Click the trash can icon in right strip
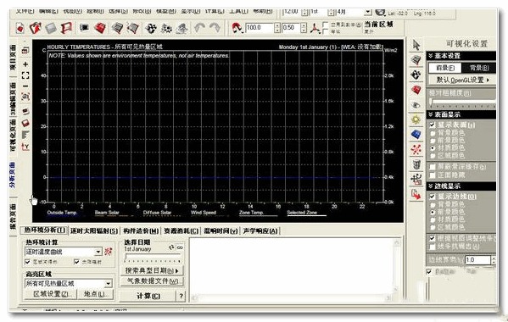The width and height of the screenshot is (508, 322). [416, 164]
